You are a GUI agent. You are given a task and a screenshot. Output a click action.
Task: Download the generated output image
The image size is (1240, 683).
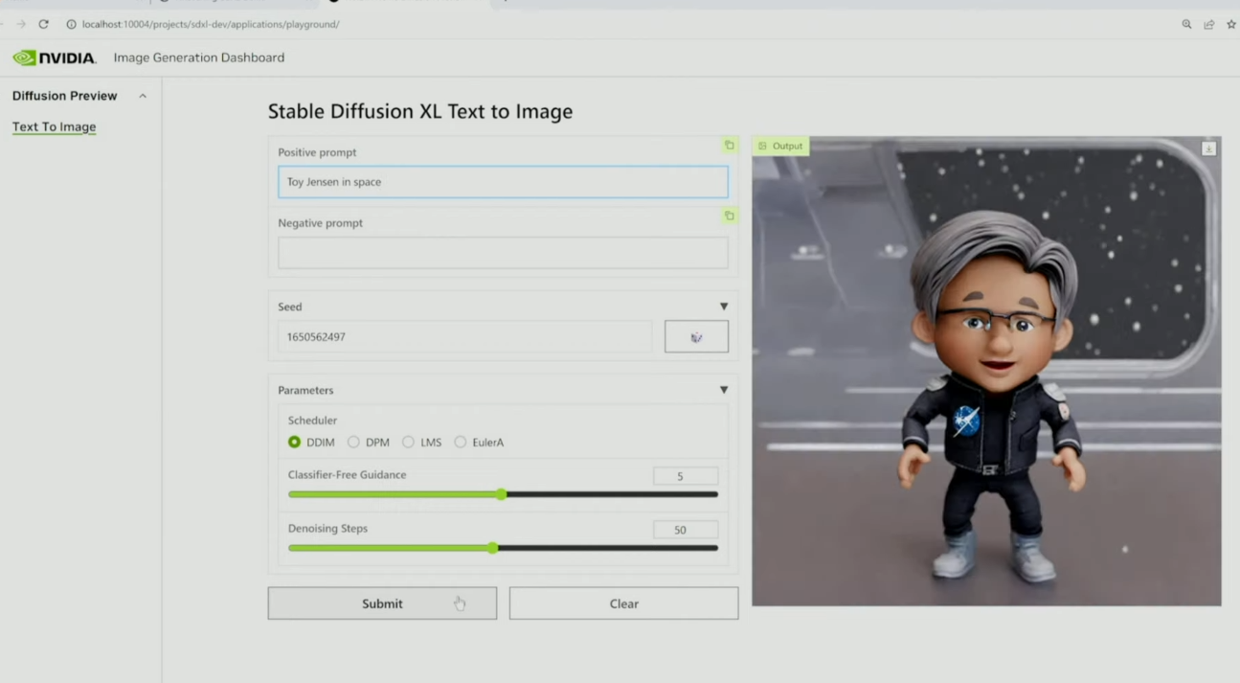coord(1208,148)
